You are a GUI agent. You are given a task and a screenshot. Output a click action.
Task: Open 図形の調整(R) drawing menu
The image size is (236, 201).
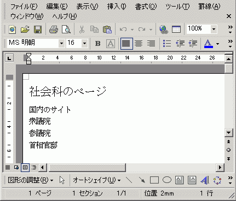click(x=31, y=180)
